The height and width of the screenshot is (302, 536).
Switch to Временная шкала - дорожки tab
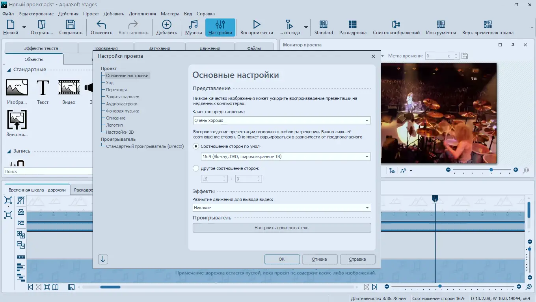click(x=37, y=190)
